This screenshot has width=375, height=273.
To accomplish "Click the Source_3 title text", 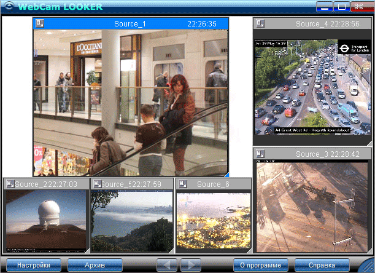I will (x=312, y=154).
